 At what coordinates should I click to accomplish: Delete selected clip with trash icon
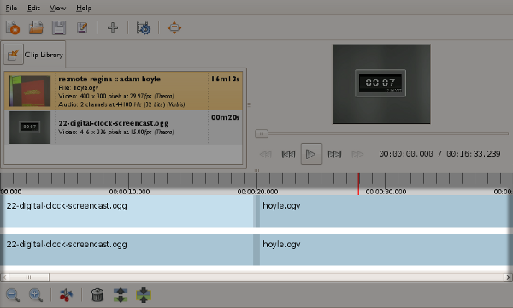click(x=97, y=295)
